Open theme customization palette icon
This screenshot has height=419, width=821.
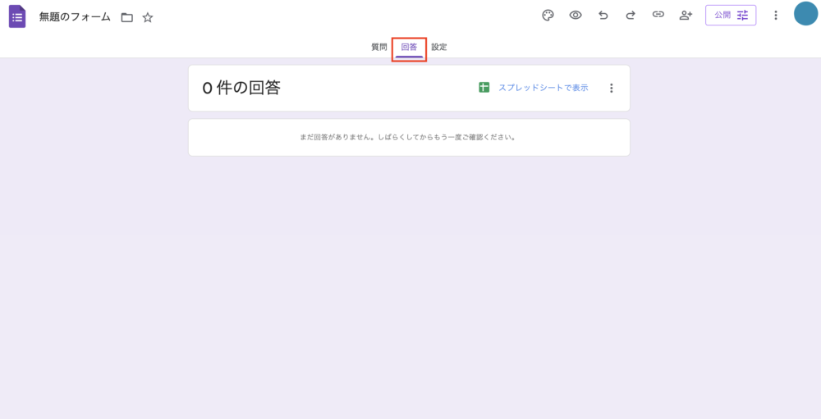(x=548, y=16)
